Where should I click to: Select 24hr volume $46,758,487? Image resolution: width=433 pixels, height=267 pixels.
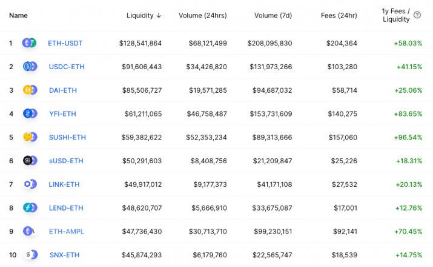[207, 113]
